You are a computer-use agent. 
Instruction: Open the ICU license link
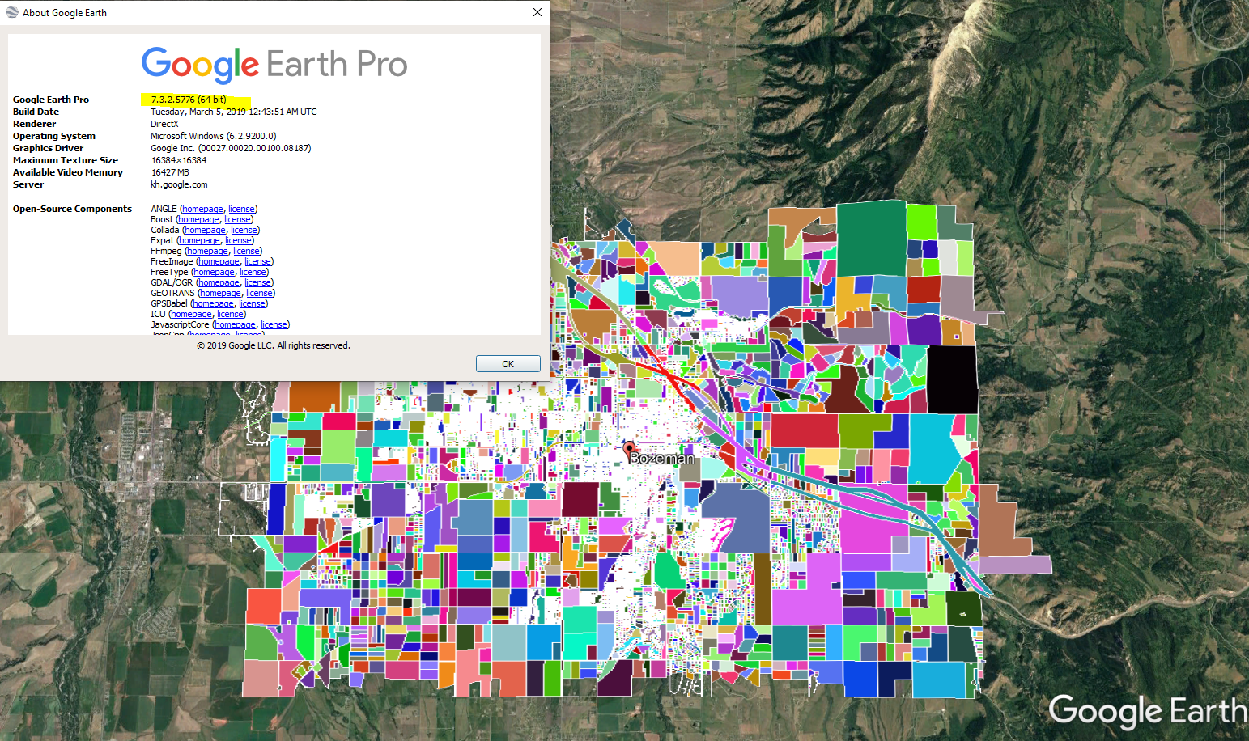(x=230, y=314)
